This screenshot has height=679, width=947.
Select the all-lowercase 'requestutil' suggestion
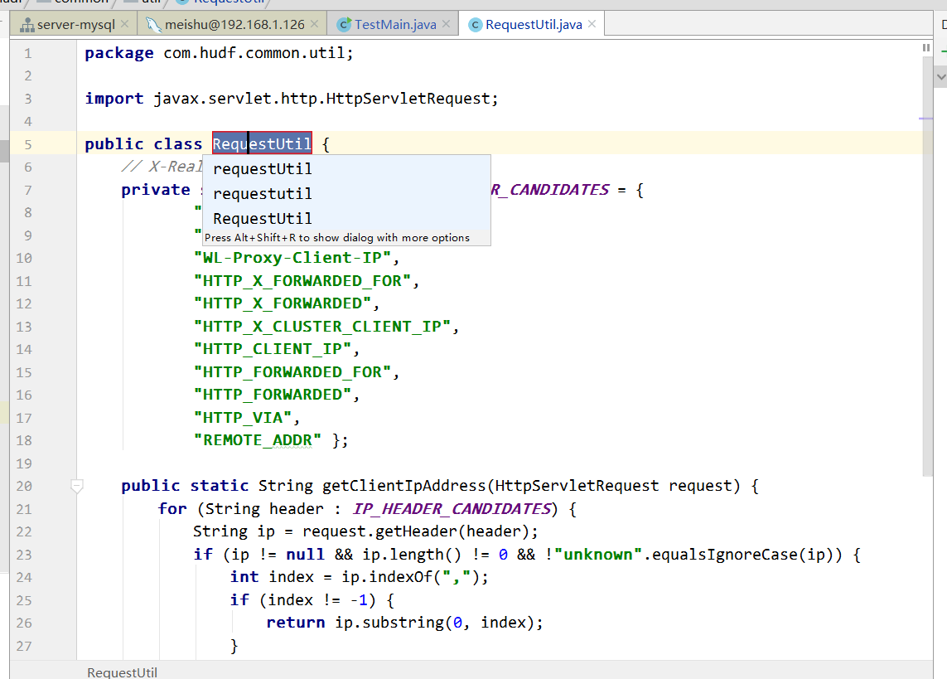[x=263, y=194]
